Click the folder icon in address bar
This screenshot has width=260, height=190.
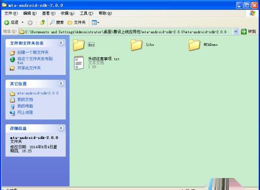coord(22,32)
